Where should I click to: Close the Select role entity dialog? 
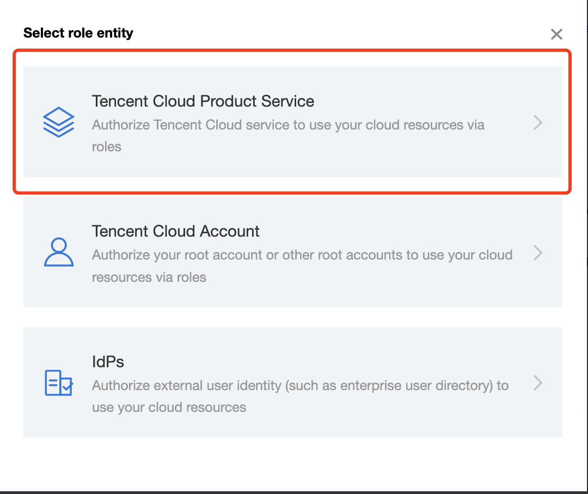pyautogui.click(x=556, y=34)
